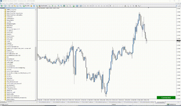Select the H4 timeframe button
Screen dimensions: 181x106
click(x=99, y=6)
